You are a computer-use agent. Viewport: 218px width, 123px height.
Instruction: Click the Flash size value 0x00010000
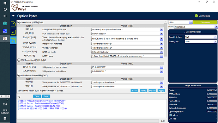click(212, 104)
